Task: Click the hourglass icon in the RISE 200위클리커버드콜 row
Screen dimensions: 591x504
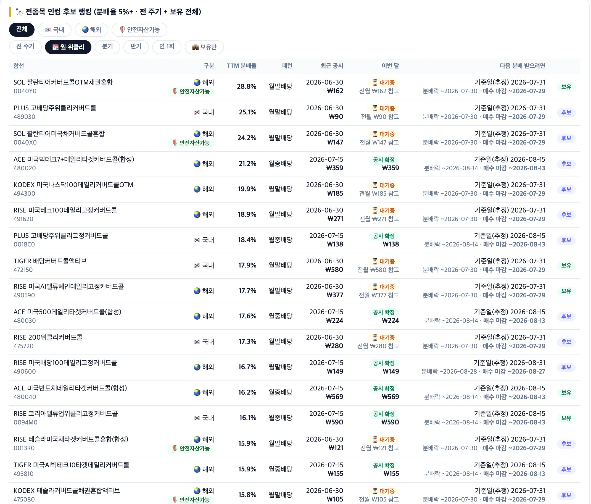Action: click(x=375, y=337)
